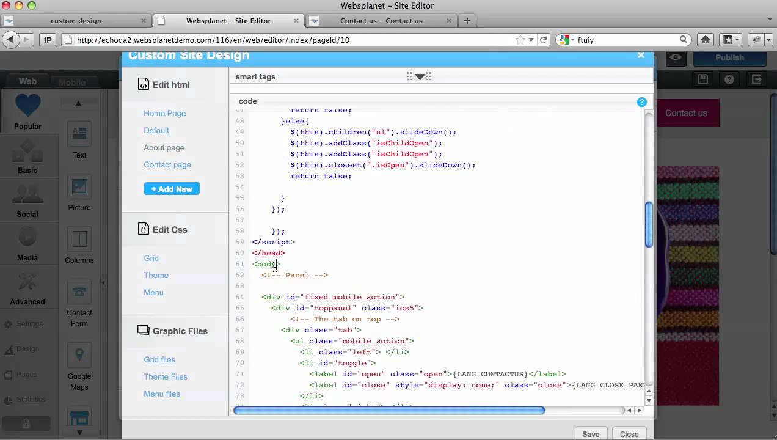Click the URL address field
This screenshot has width=777, height=440.
pos(293,40)
